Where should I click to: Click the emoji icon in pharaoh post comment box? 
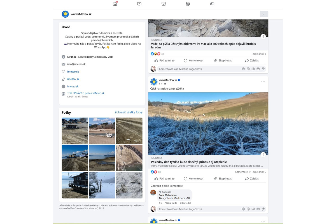tap(248, 69)
